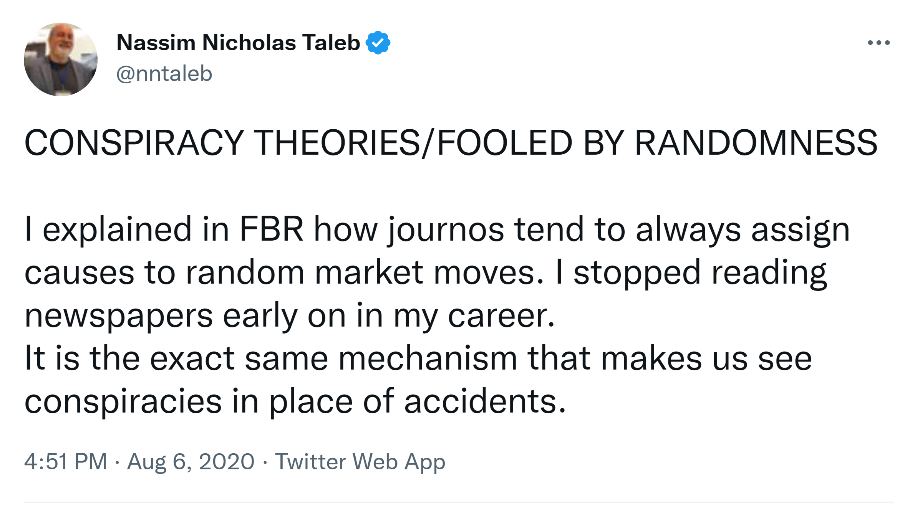Image resolution: width=910 pixels, height=515 pixels.
Task: Click the word "mechanism" in the tweet
Action: tap(428, 359)
